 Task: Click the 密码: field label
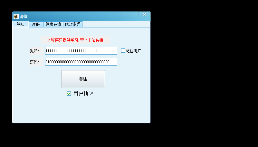click(34, 62)
